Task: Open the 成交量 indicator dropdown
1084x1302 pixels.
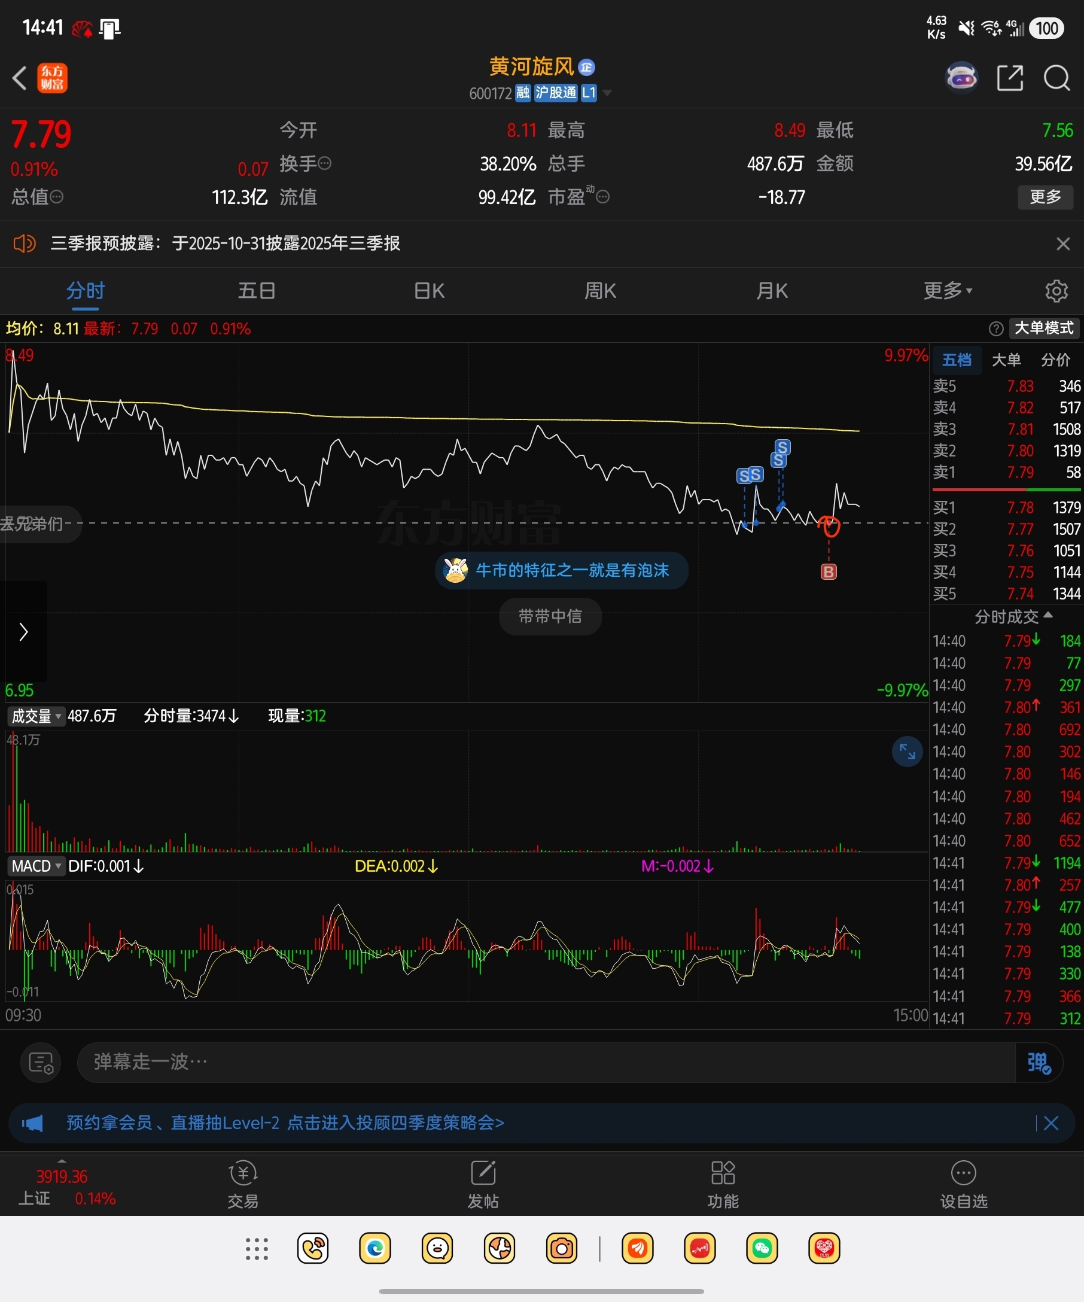Action: pyautogui.click(x=36, y=717)
